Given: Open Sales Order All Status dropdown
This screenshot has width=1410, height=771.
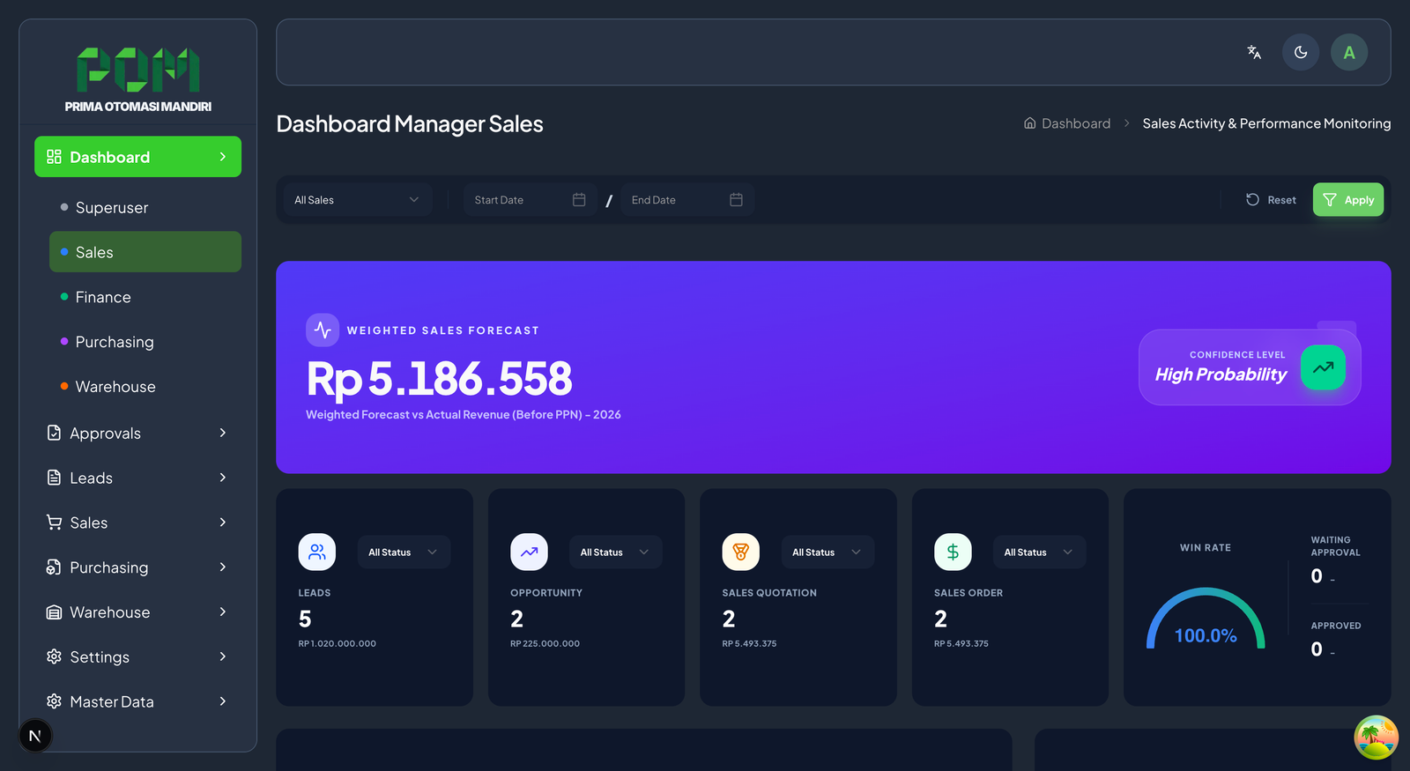Looking at the screenshot, I should 1039,552.
